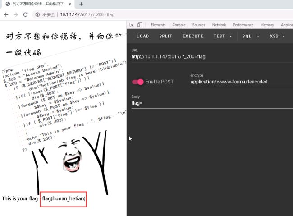
Task: Switch to the Console tab
Action: tap(179, 25)
